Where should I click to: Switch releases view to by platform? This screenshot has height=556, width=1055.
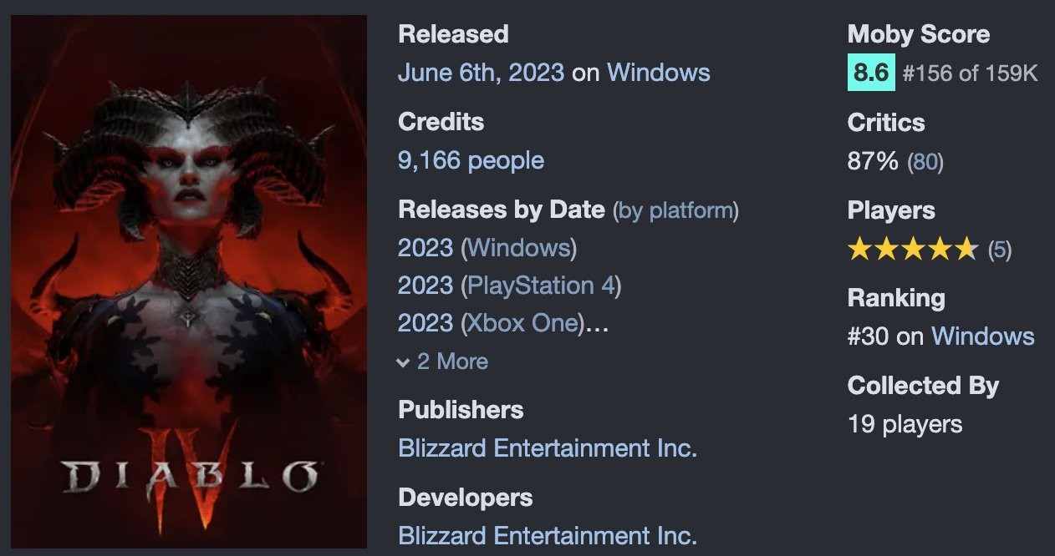pyautogui.click(x=675, y=210)
